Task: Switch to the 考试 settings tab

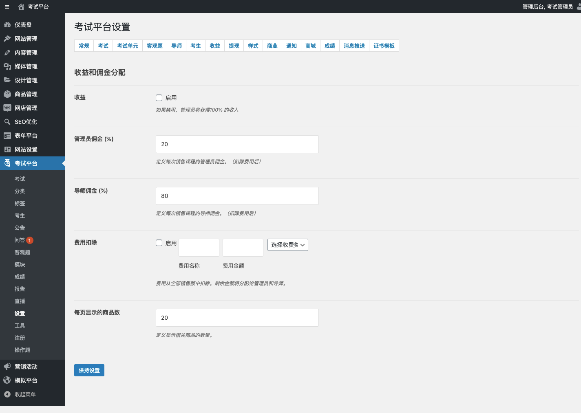Action: coord(103,46)
